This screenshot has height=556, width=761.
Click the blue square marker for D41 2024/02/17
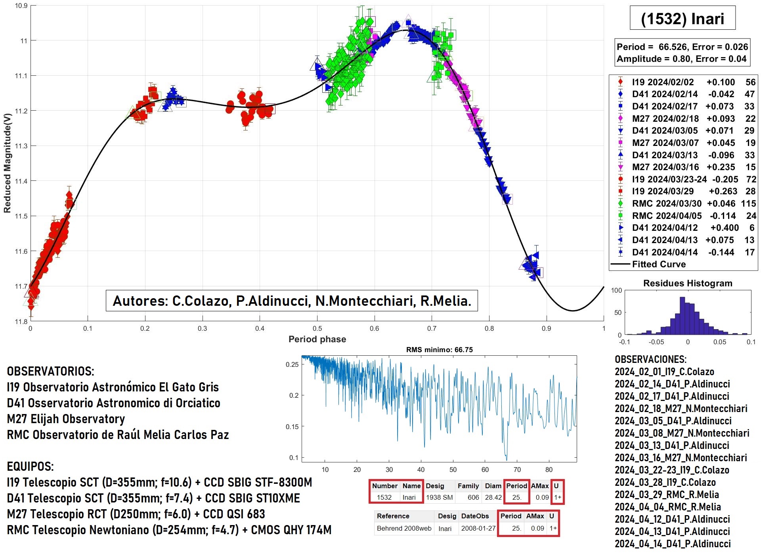[620, 106]
